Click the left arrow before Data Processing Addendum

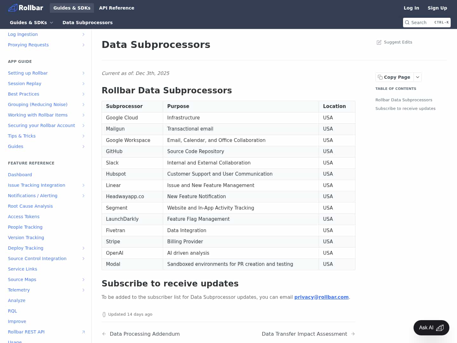click(104, 334)
